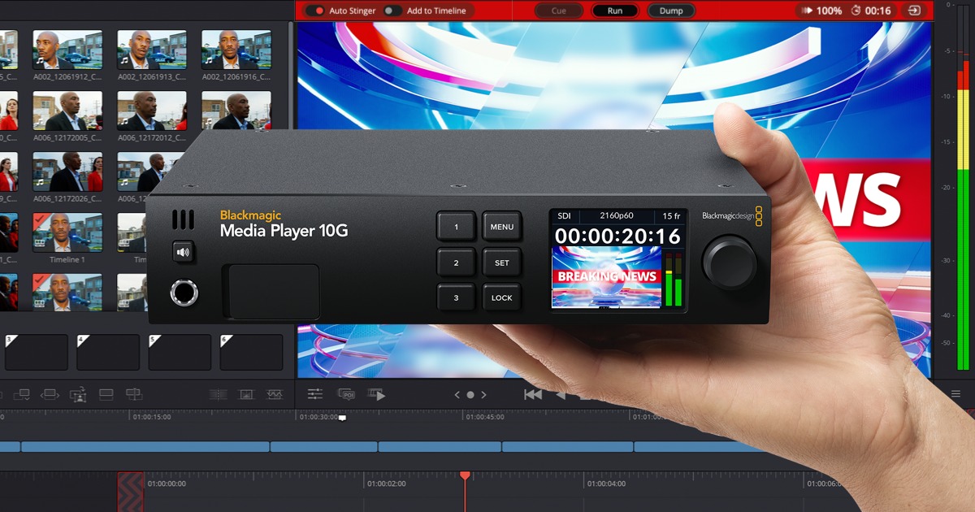
Task: Open the hamburger options menu below audio meters
Action: (x=956, y=394)
